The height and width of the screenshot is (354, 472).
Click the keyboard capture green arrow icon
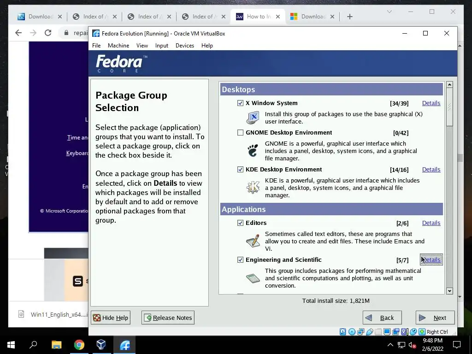[x=422, y=332]
